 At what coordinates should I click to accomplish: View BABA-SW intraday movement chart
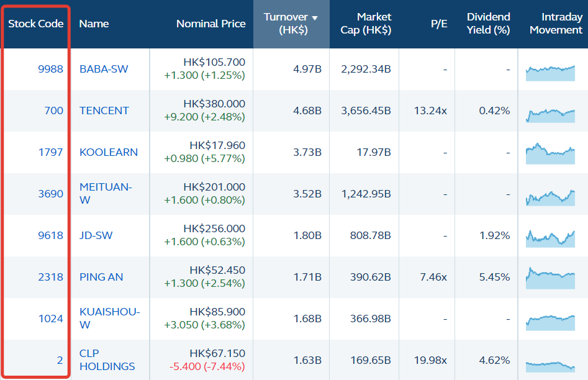pyautogui.click(x=550, y=72)
